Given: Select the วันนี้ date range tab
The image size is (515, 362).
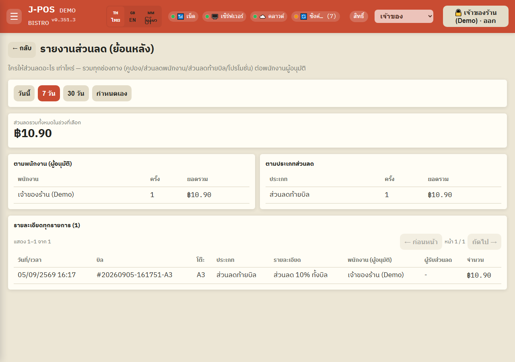Looking at the screenshot, I should click(x=24, y=93).
